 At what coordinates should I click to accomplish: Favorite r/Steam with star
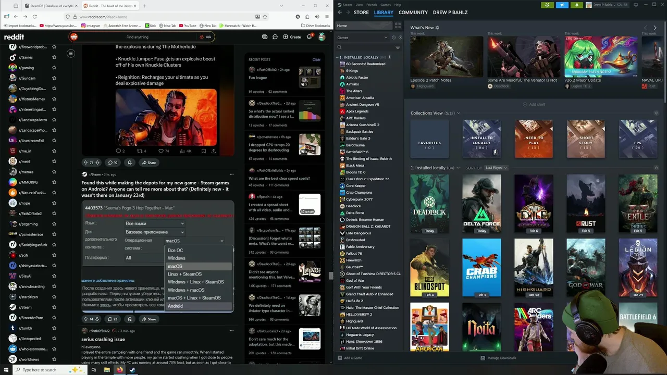point(54,307)
